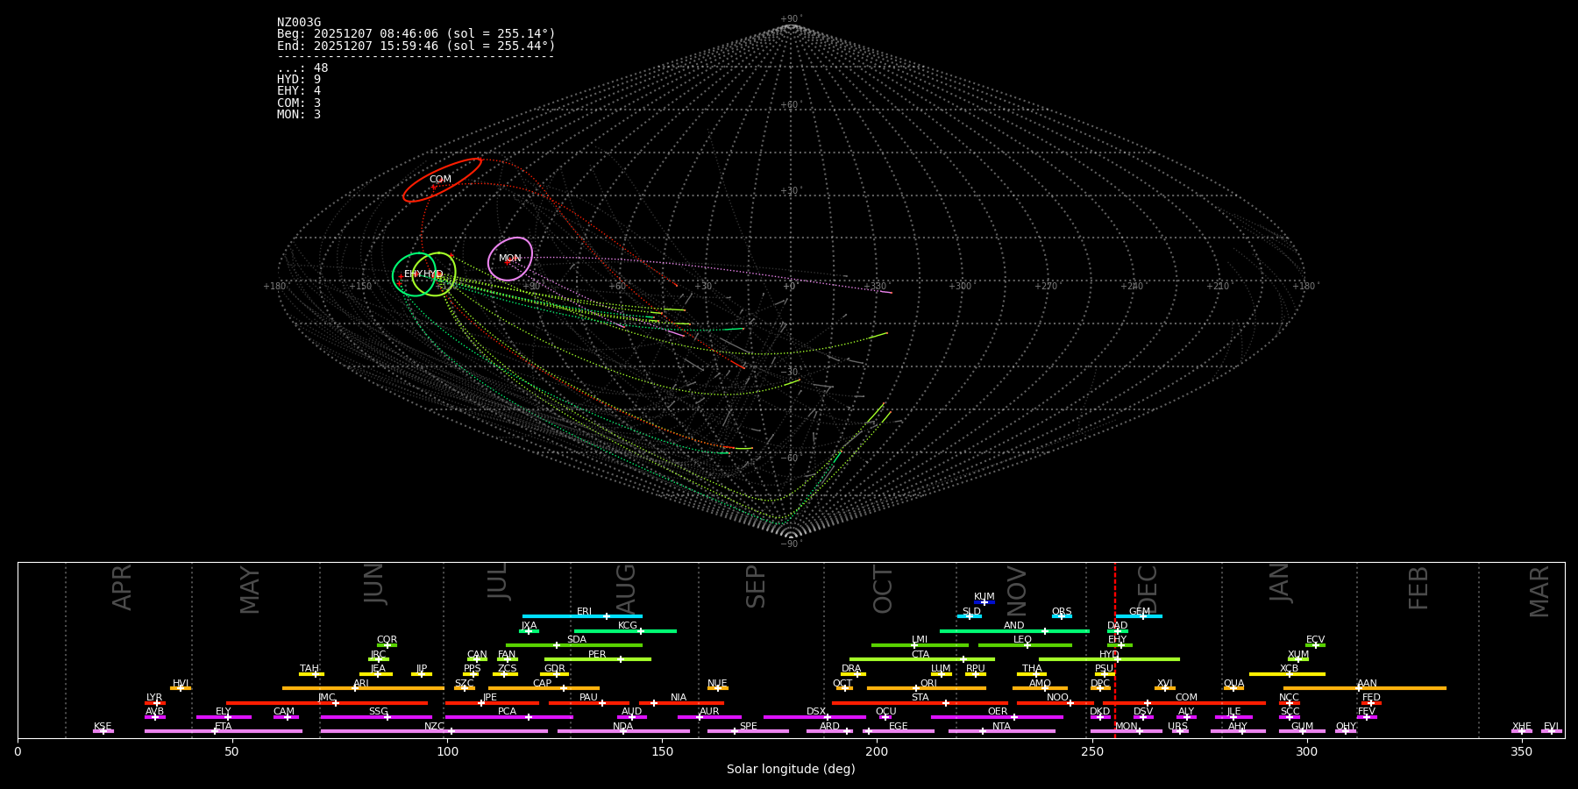Image resolution: width=1578 pixels, height=789 pixels.
Task: Click the green LEO shower bar
Action: click(x=1025, y=645)
